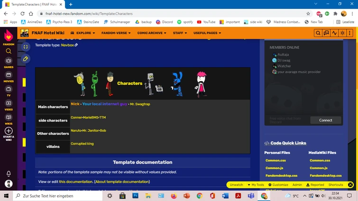Open the Chrome three-dot menu

[x=352, y=14]
